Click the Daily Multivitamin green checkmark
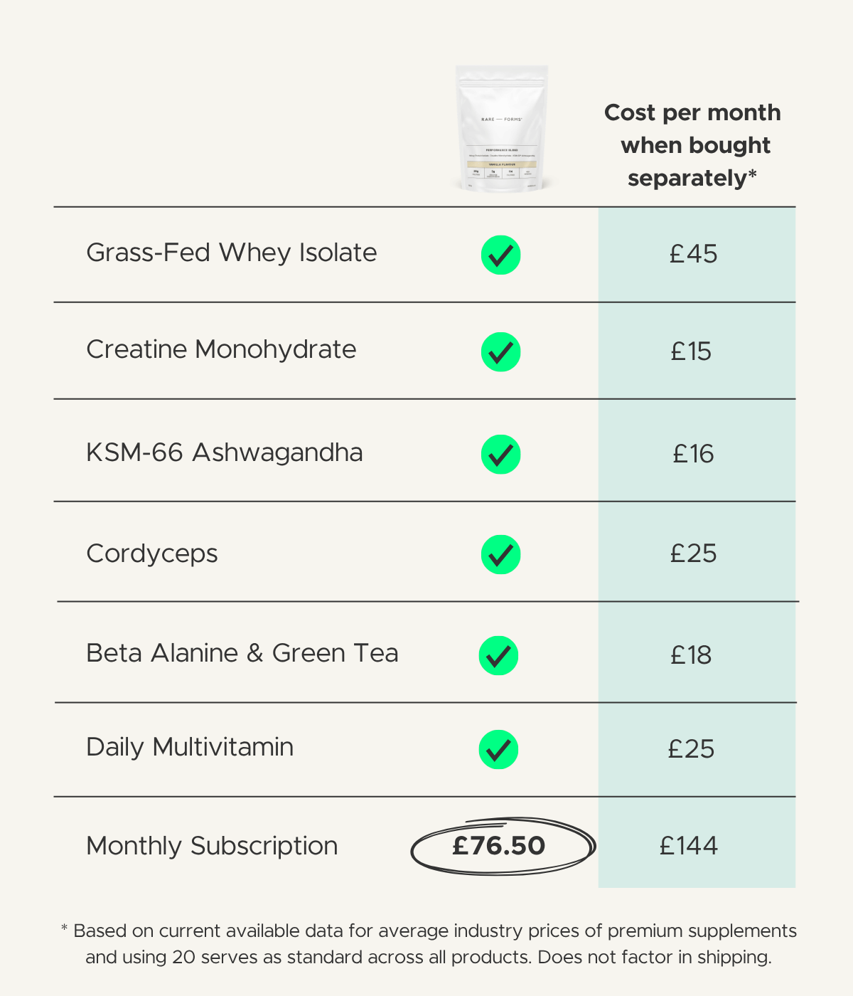Screen dimensions: 853x996 pos(498,749)
